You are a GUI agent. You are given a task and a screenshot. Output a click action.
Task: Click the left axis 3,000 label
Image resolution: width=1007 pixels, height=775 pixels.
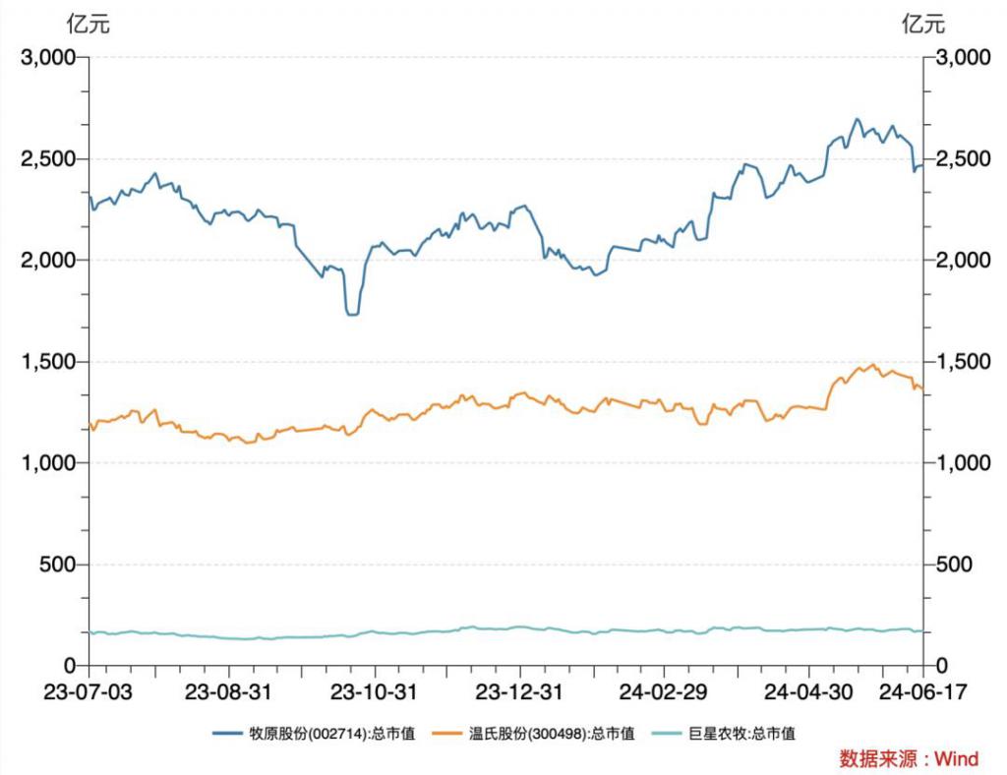point(49,57)
